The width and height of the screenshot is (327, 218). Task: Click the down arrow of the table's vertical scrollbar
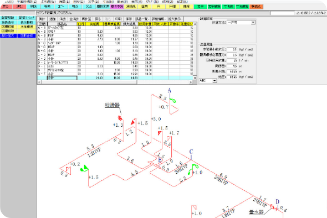195,78
